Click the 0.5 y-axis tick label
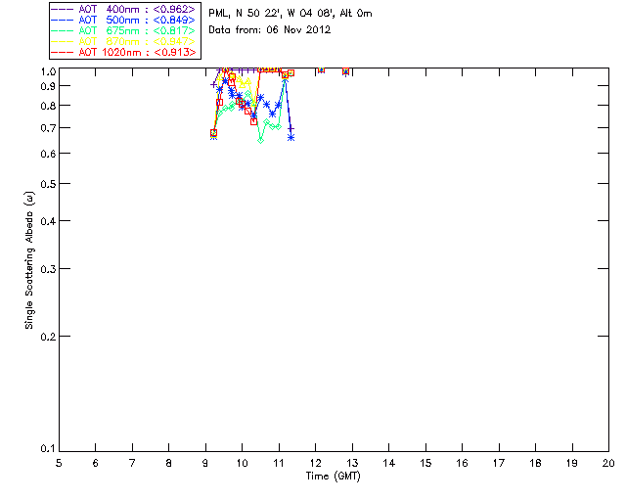626x501 pixels. 48,184
